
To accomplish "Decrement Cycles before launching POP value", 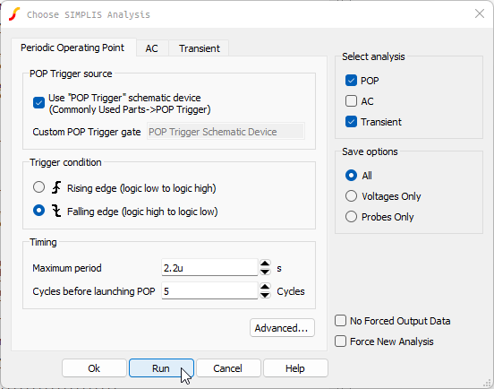I will [265, 295].
